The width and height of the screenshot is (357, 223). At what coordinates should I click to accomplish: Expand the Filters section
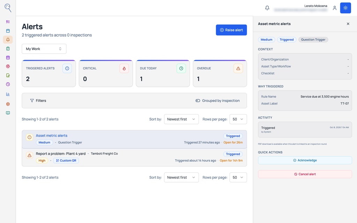coord(38,101)
